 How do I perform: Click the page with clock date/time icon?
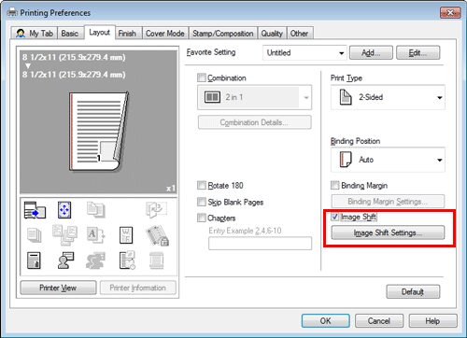127,261
